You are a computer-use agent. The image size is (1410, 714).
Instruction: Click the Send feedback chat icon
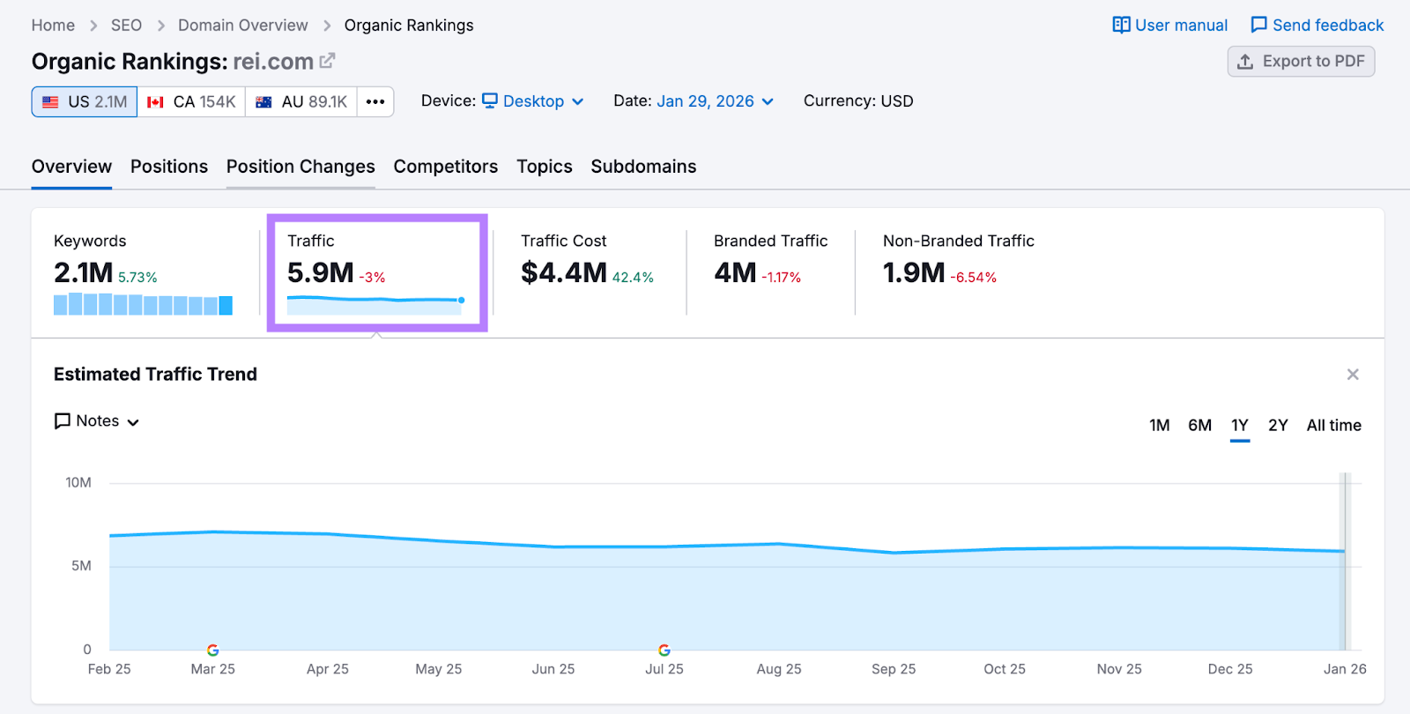pyautogui.click(x=1258, y=26)
